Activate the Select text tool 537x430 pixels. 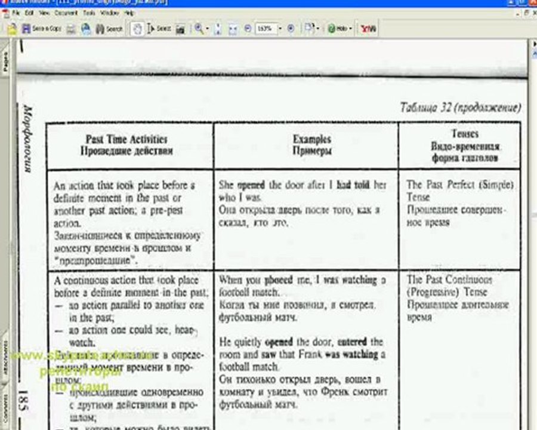pos(159,29)
